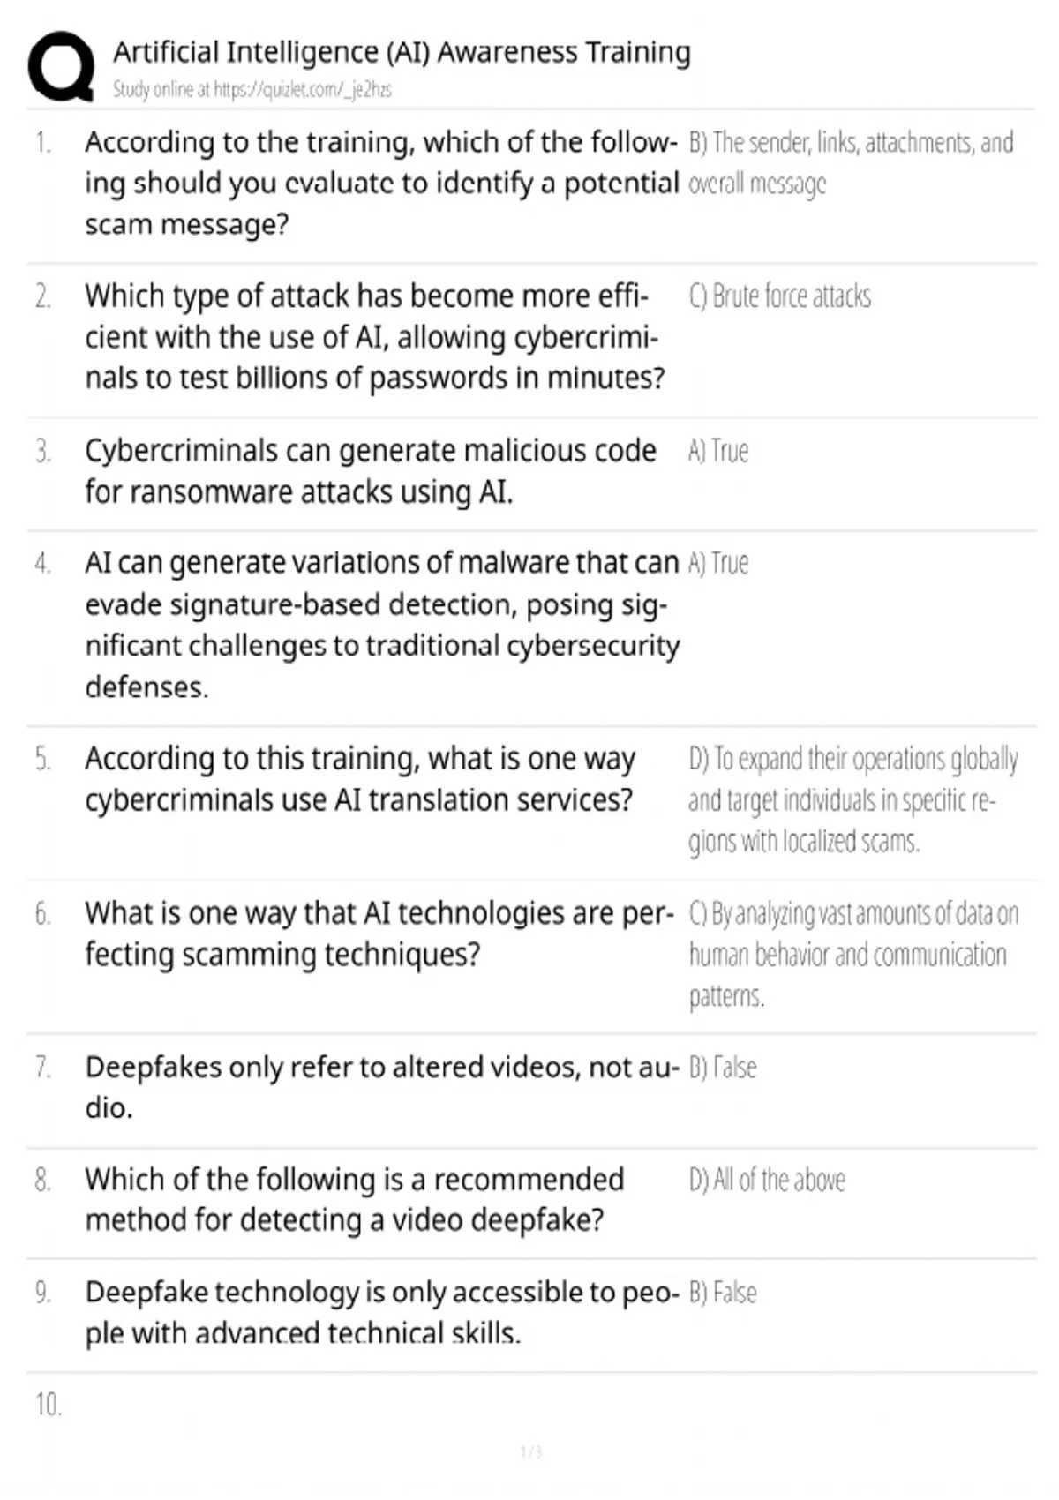Select question 3 about malicious ransomware code
This screenshot has height=1500, width=1059.
click(x=371, y=471)
